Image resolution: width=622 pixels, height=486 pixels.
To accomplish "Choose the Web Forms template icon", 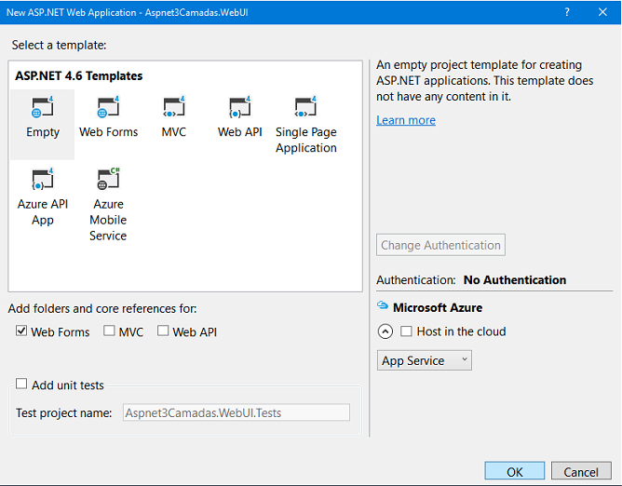I will coord(108,107).
